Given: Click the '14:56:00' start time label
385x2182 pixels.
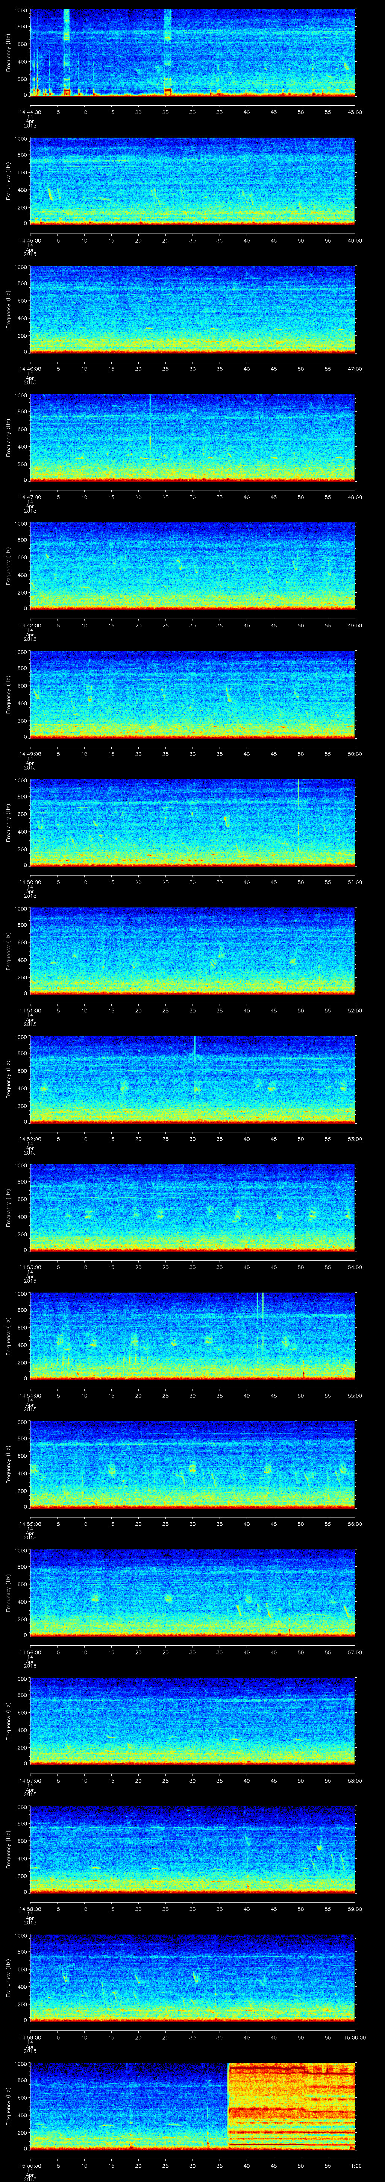Looking at the screenshot, I should [30, 1652].
